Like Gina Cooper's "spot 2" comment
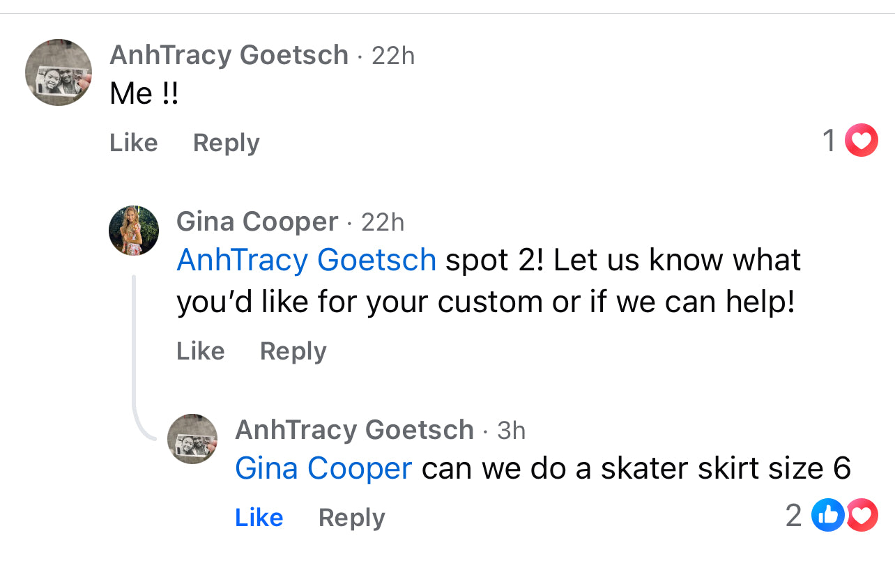This screenshot has width=895, height=563. (201, 350)
